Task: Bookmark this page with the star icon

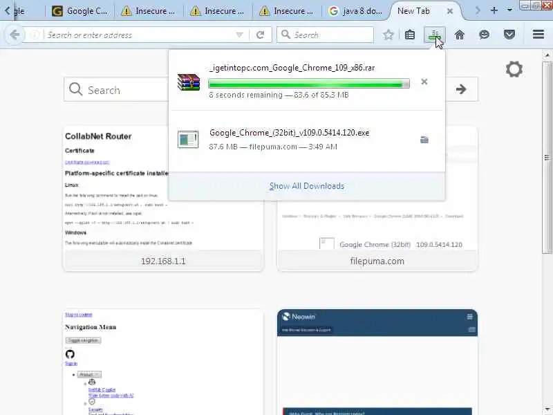Action: (388, 35)
